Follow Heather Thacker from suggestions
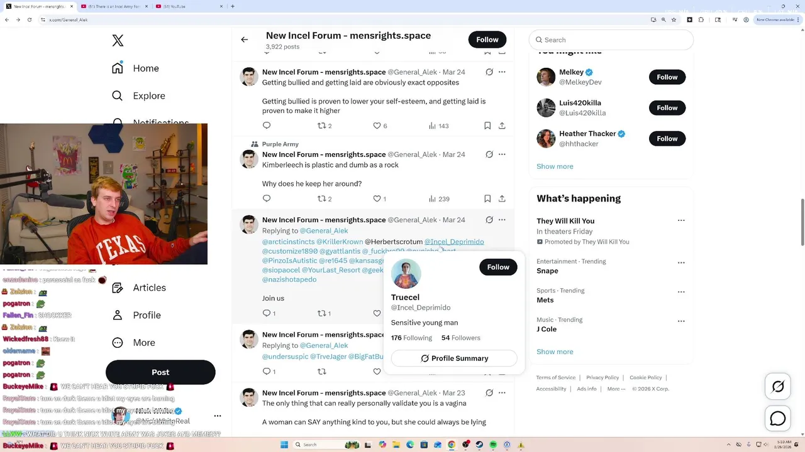Viewport: 805px width, 452px height. [667, 139]
